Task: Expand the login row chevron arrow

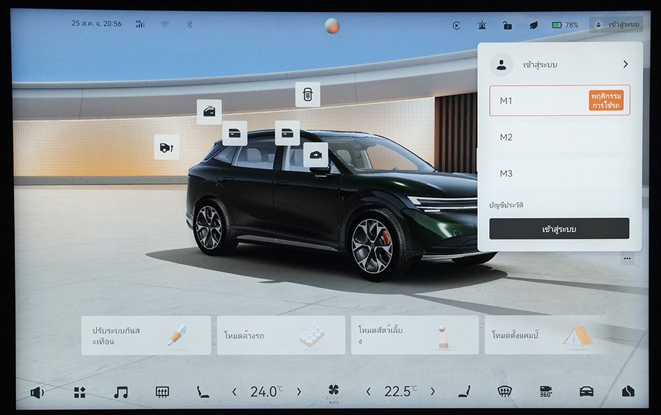Action: [x=625, y=65]
